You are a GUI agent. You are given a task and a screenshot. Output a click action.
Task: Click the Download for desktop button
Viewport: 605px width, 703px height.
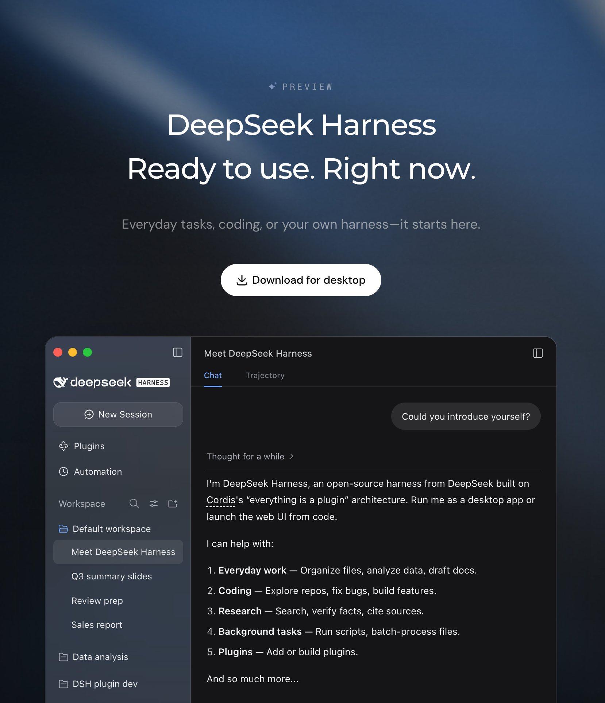point(301,280)
